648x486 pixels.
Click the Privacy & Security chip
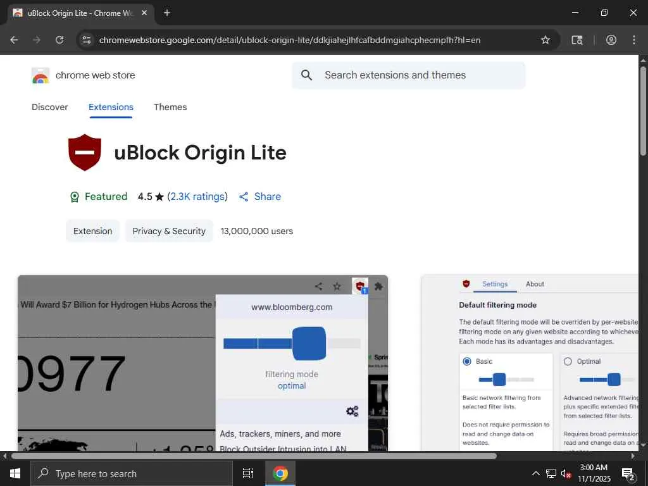tap(169, 231)
